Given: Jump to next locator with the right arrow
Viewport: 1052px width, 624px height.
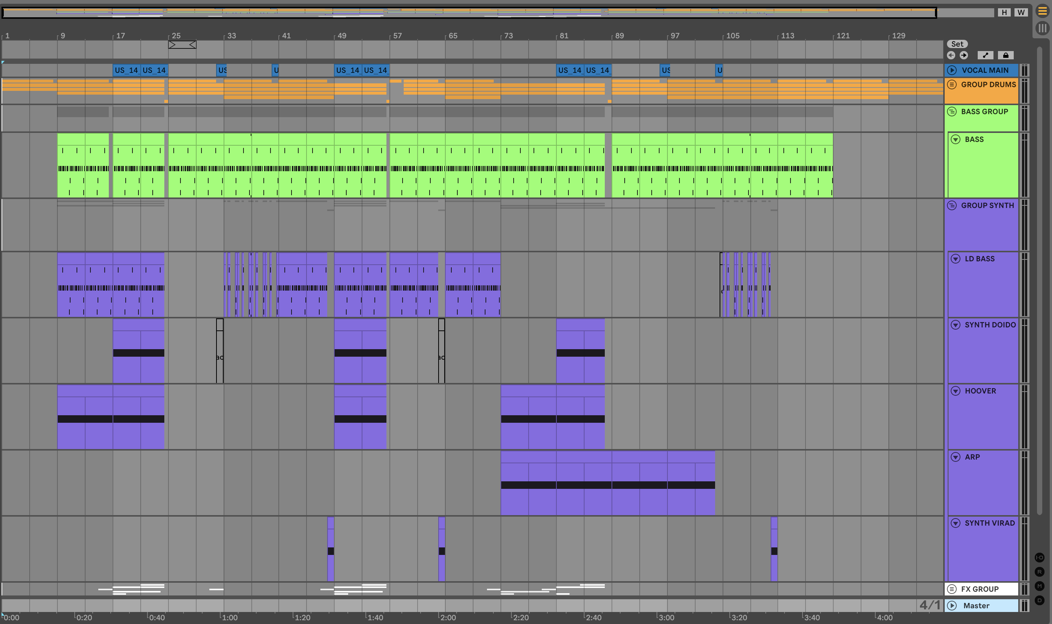Looking at the screenshot, I should 964,55.
